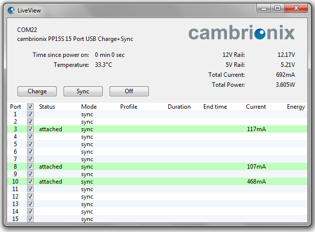Click the Mode column header

pos(89,107)
